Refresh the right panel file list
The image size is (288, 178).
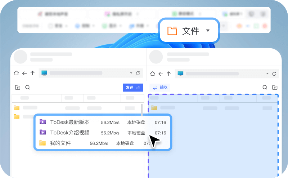click(274, 74)
